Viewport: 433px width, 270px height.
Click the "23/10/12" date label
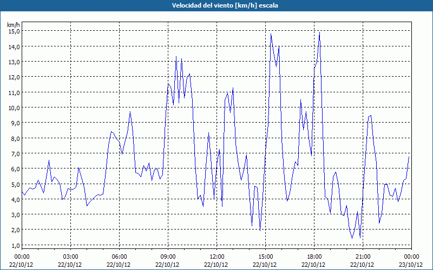[x=411, y=265]
